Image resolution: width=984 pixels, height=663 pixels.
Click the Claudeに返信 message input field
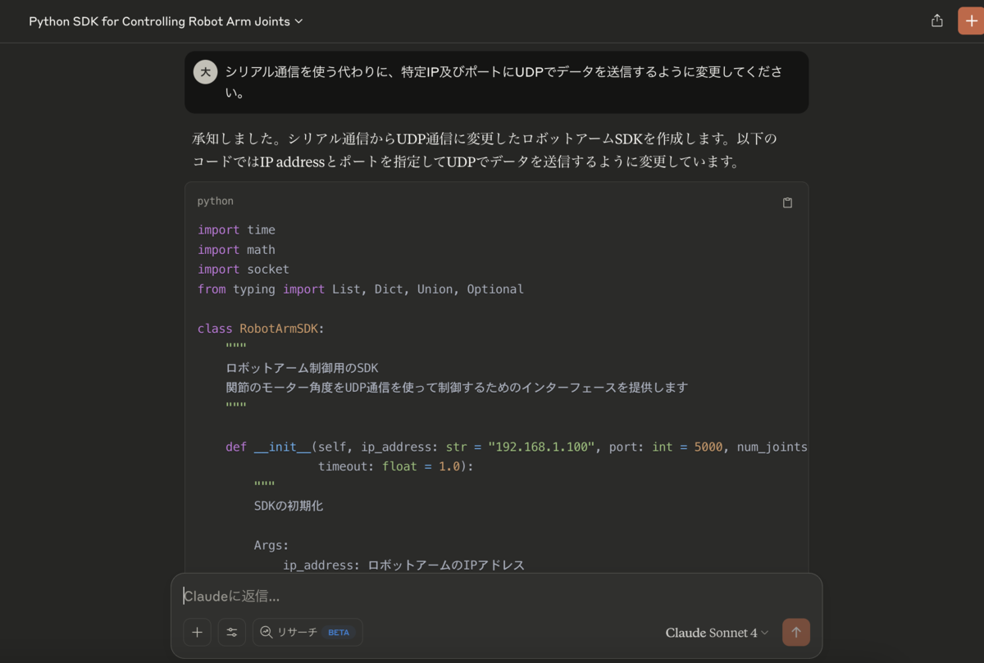(x=496, y=596)
